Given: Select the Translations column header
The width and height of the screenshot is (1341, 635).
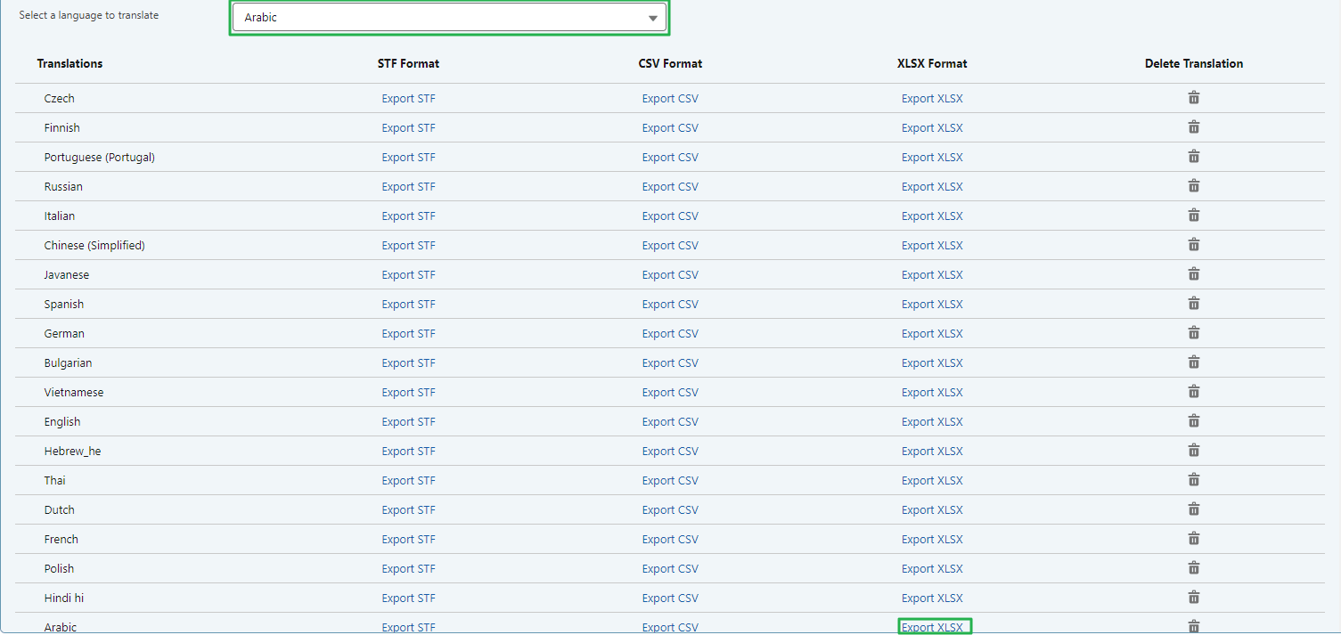Looking at the screenshot, I should (70, 63).
